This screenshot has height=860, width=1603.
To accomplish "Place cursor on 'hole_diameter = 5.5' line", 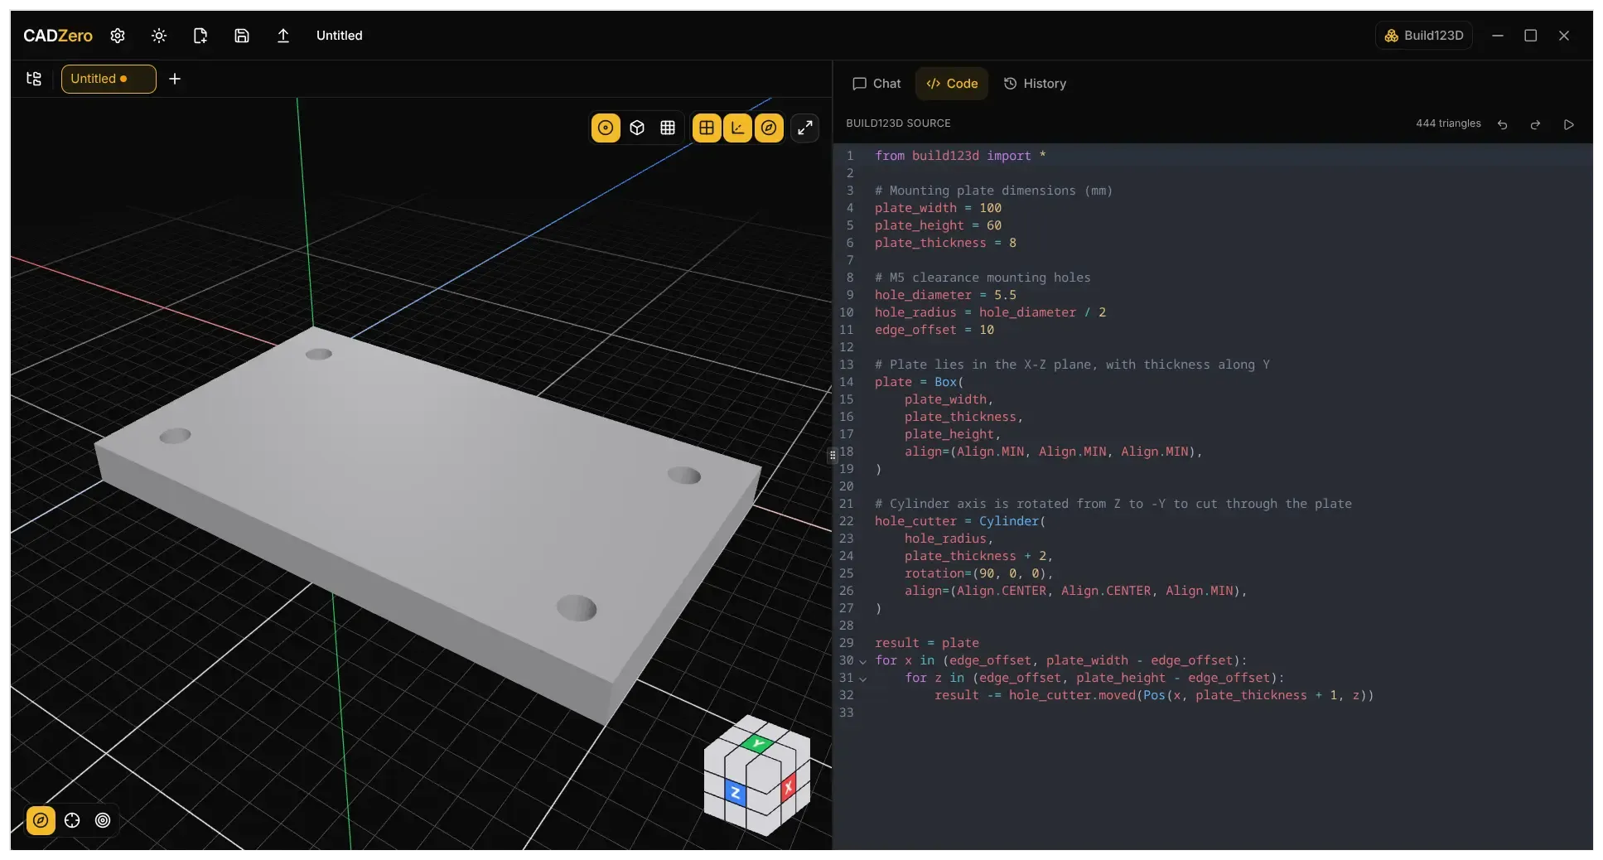I will pyautogui.click(x=945, y=295).
